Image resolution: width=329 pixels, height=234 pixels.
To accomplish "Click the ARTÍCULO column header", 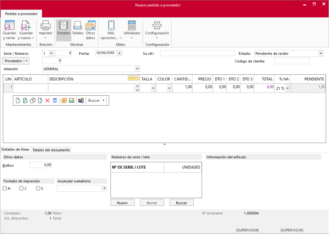I will tap(31, 79).
